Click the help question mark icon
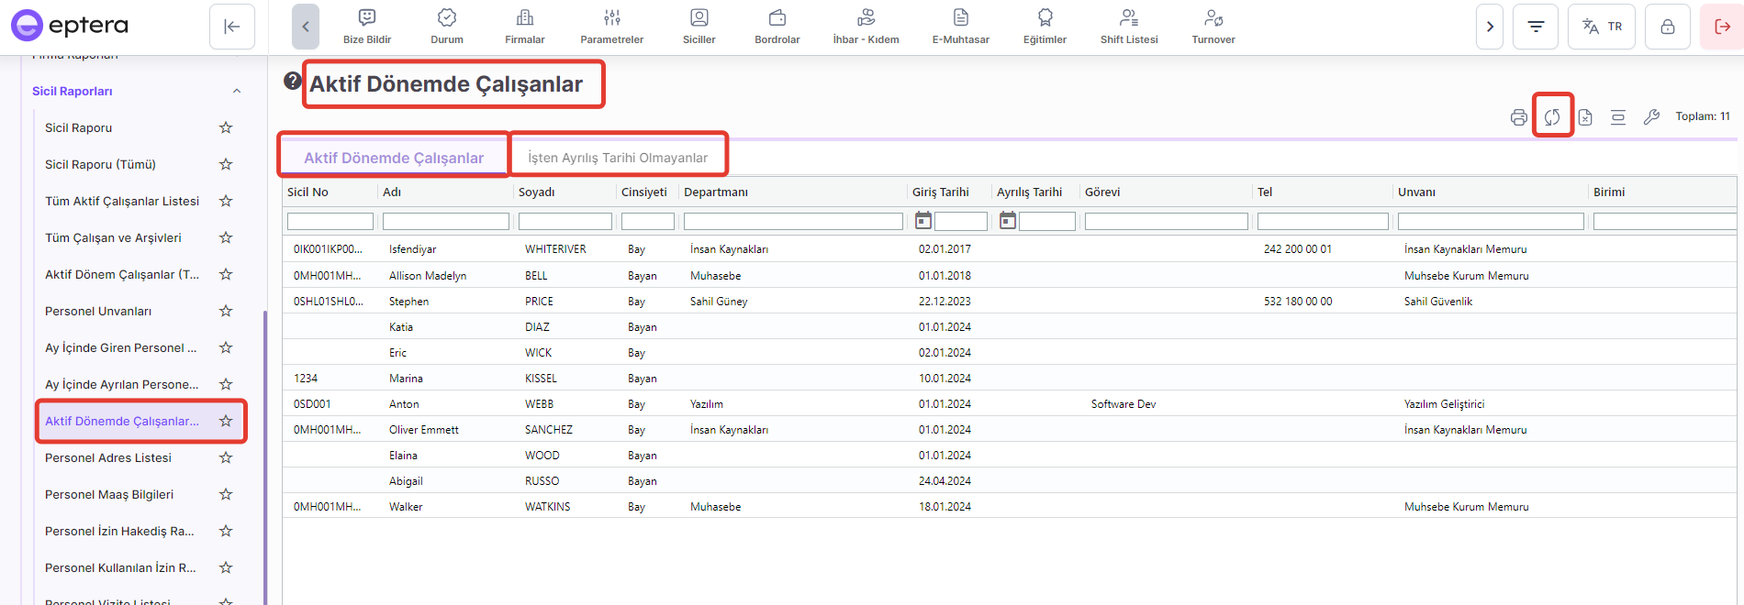 pos(293,81)
